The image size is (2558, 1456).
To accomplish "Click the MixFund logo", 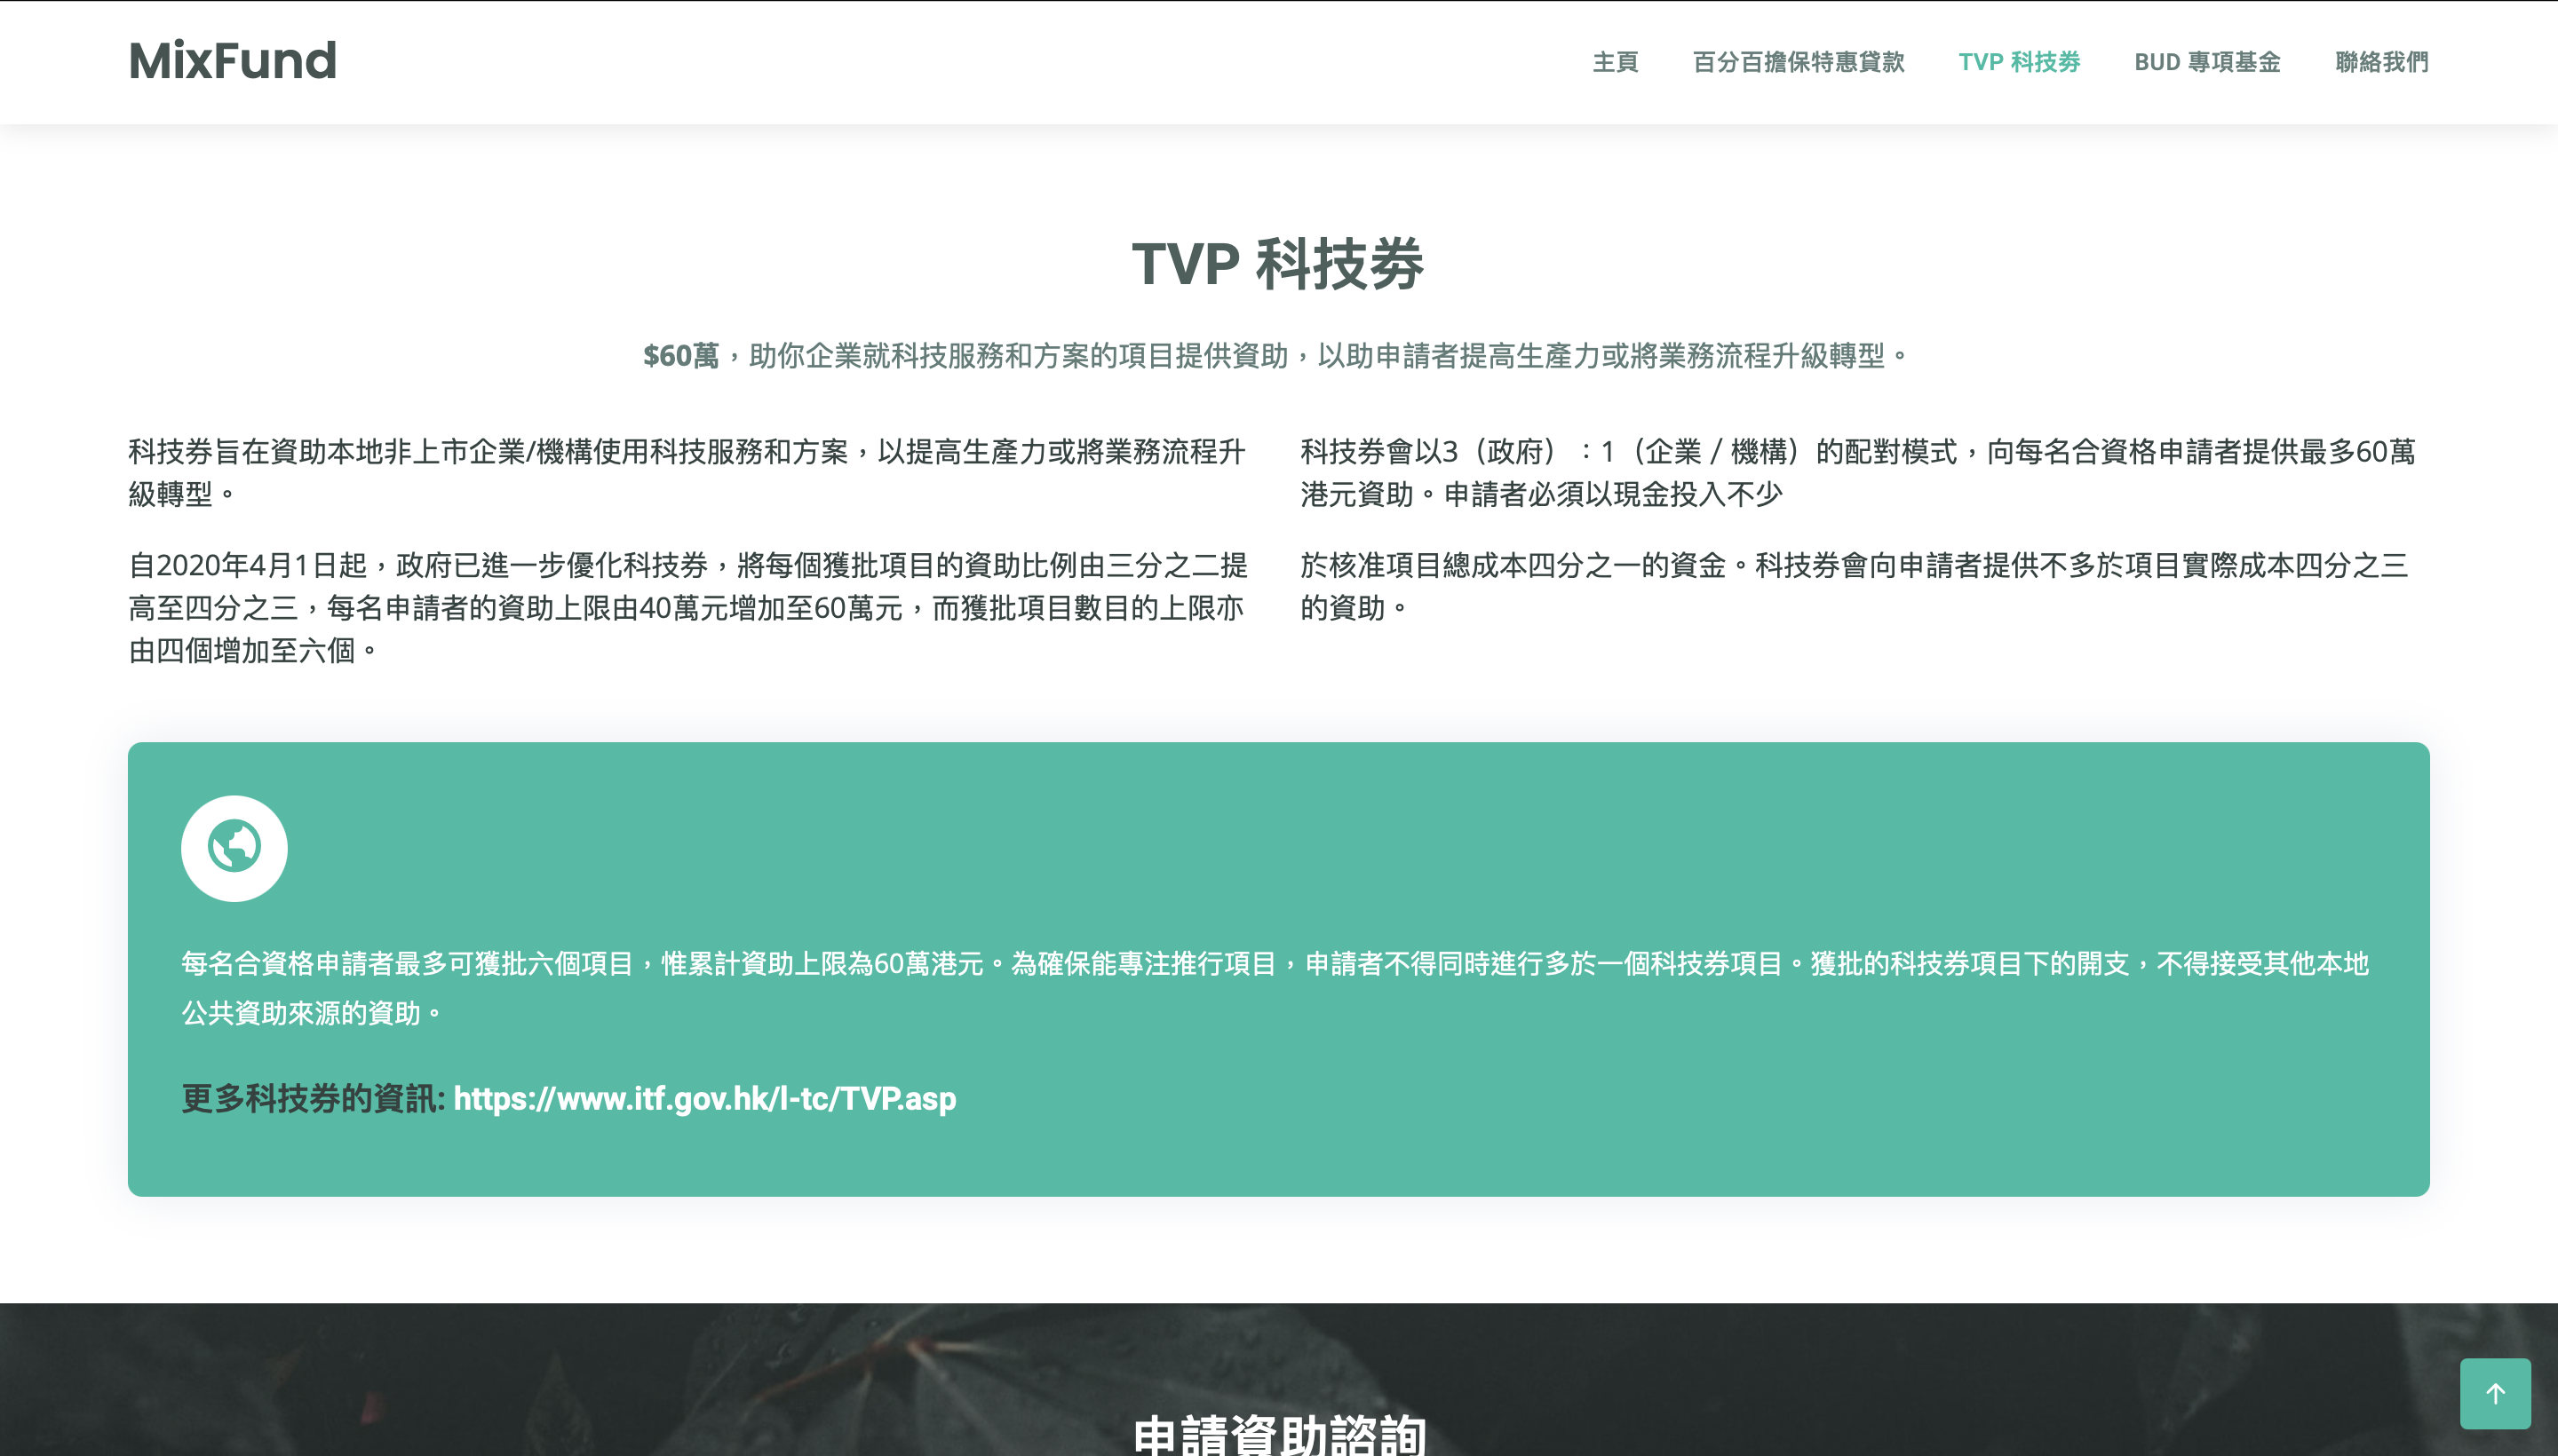I will pyautogui.click(x=232, y=61).
